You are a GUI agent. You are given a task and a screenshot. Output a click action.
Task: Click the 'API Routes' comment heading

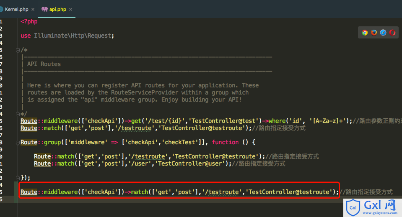tap(44, 64)
